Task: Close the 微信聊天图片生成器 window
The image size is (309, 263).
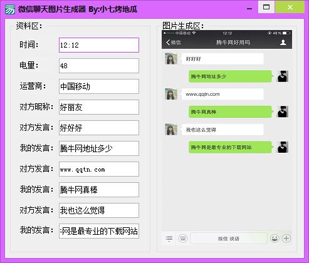Action: click(x=290, y=7)
